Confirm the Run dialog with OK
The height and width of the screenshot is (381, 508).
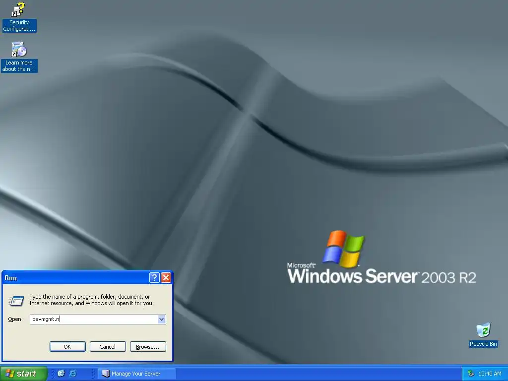coord(67,347)
